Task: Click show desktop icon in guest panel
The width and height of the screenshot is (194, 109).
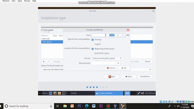Action: click(x=51, y=93)
